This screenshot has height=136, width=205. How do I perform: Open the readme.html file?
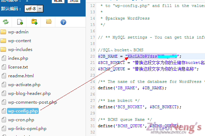point(21,76)
